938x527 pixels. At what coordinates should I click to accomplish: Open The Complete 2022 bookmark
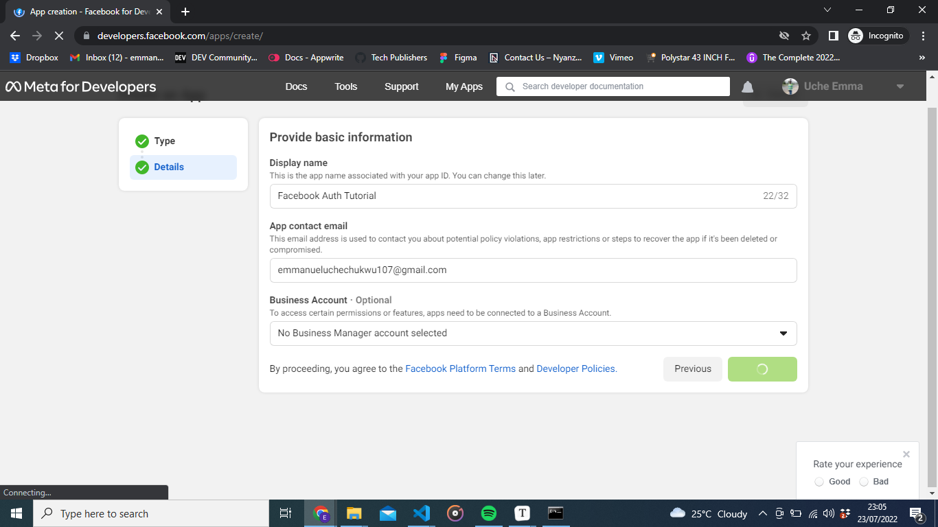794,58
